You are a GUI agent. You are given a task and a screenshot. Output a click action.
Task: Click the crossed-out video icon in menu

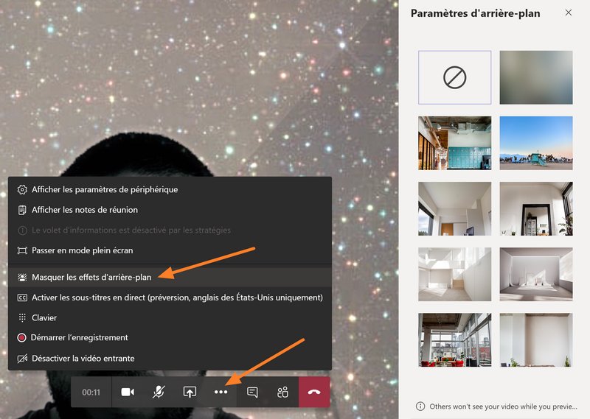click(x=22, y=359)
